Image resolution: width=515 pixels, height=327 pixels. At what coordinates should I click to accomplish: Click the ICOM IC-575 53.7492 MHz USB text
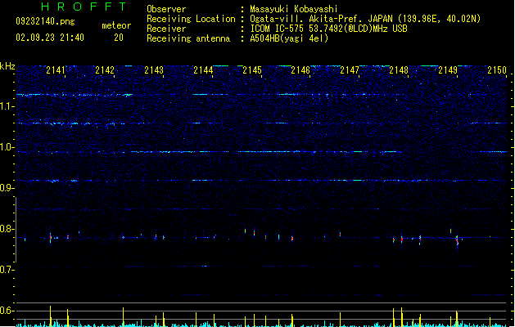pyautogui.click(x=329, y=29)
